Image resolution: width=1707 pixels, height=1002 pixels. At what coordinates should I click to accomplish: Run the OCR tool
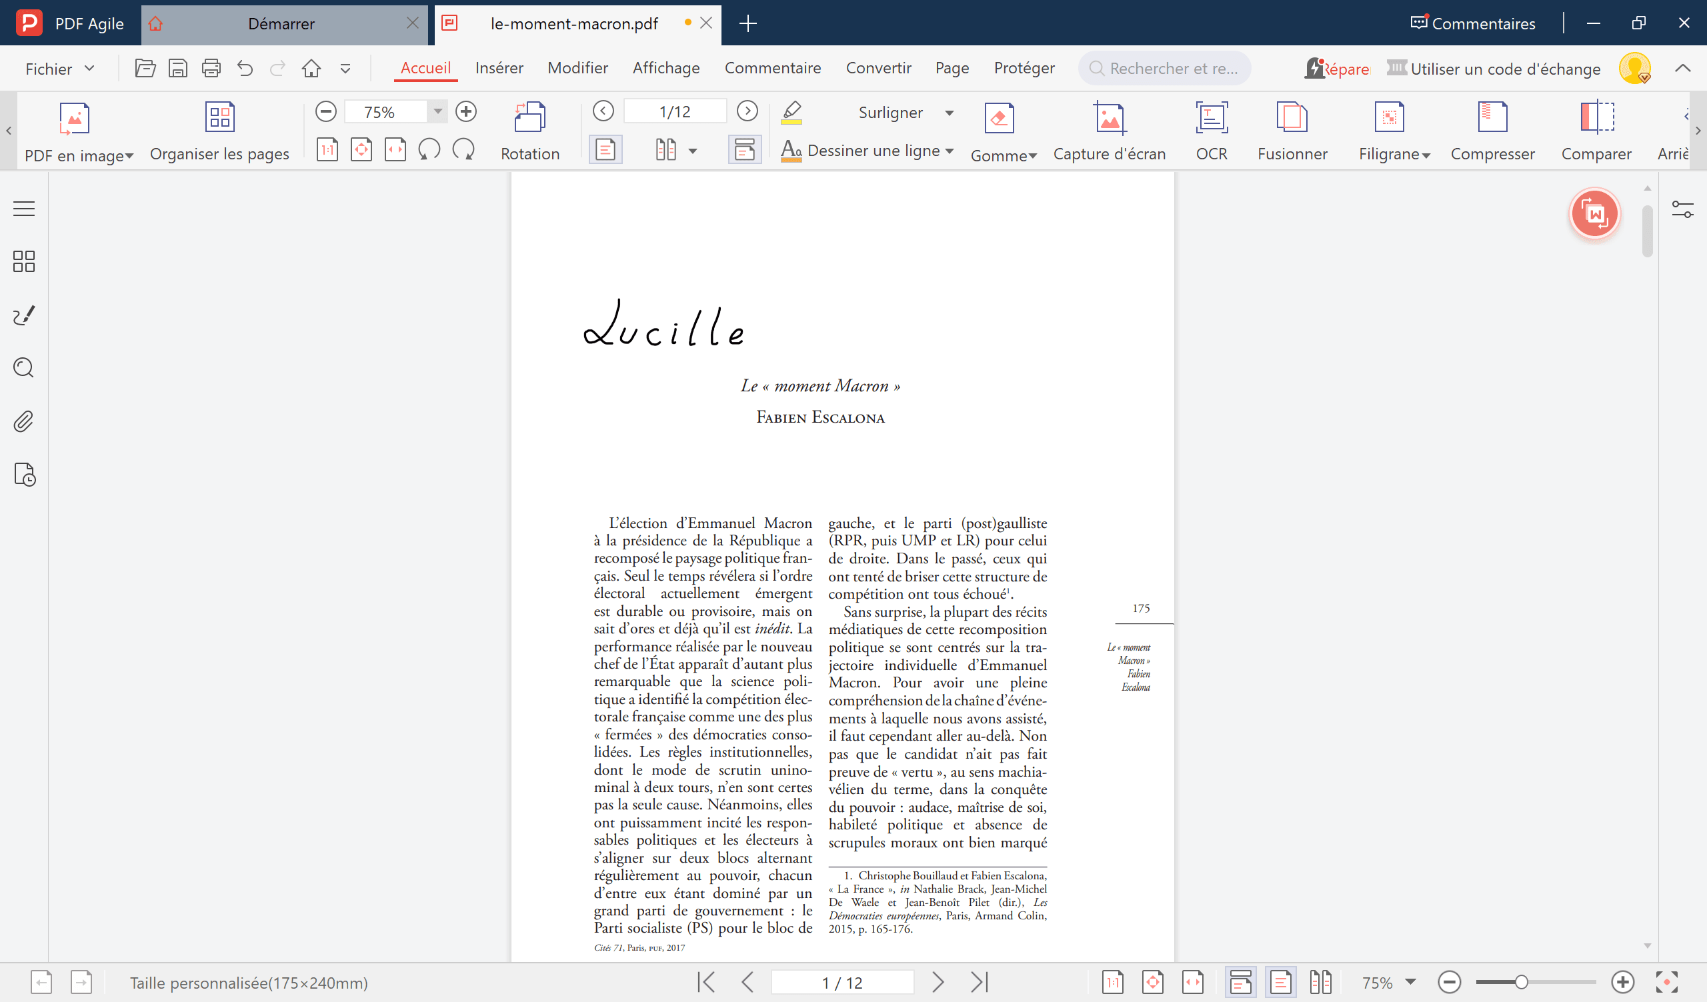pyautogui.click(x=1211, y=132)
